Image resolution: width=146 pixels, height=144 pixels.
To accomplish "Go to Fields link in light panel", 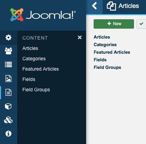I will (x=100, y=60).
